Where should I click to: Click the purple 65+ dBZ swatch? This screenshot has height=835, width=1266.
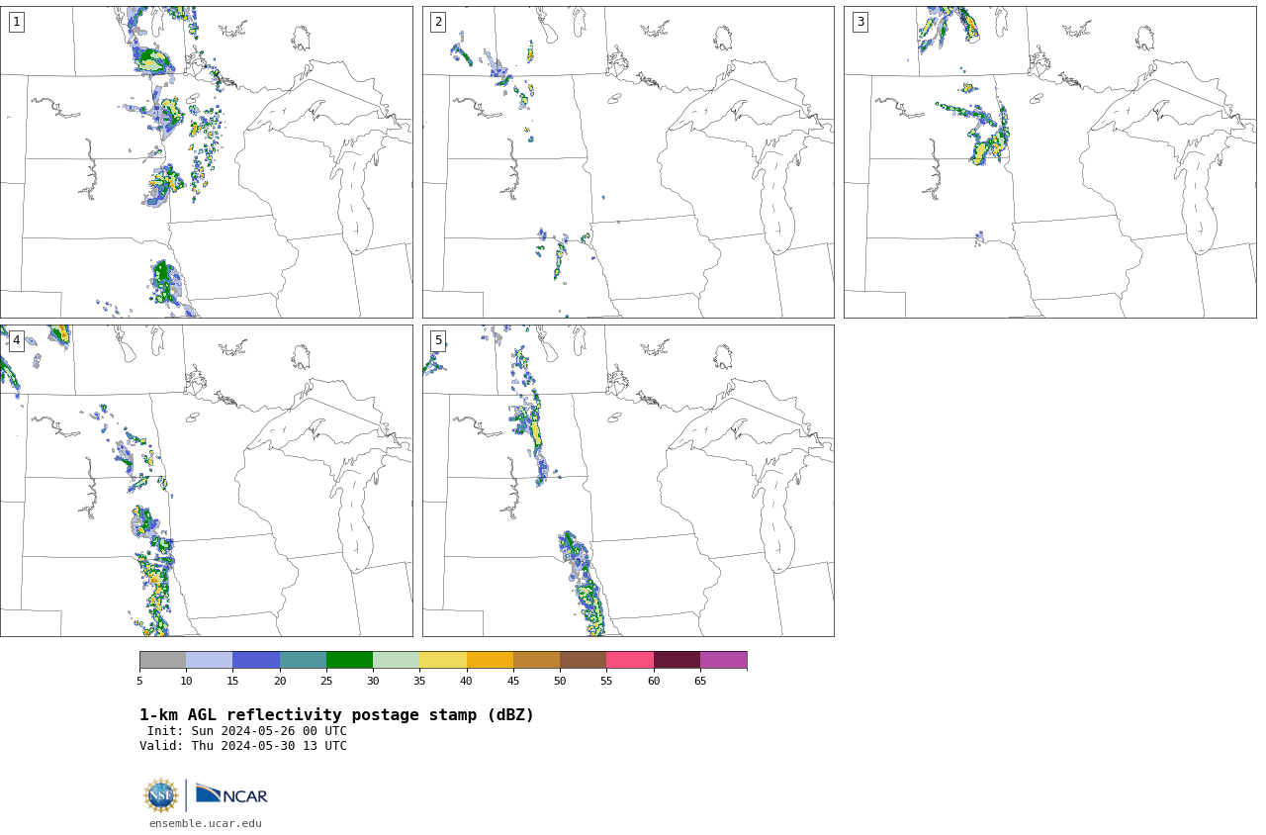coord(723,660)
